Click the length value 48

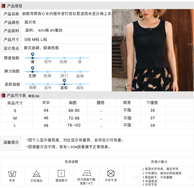click(46, 125)
